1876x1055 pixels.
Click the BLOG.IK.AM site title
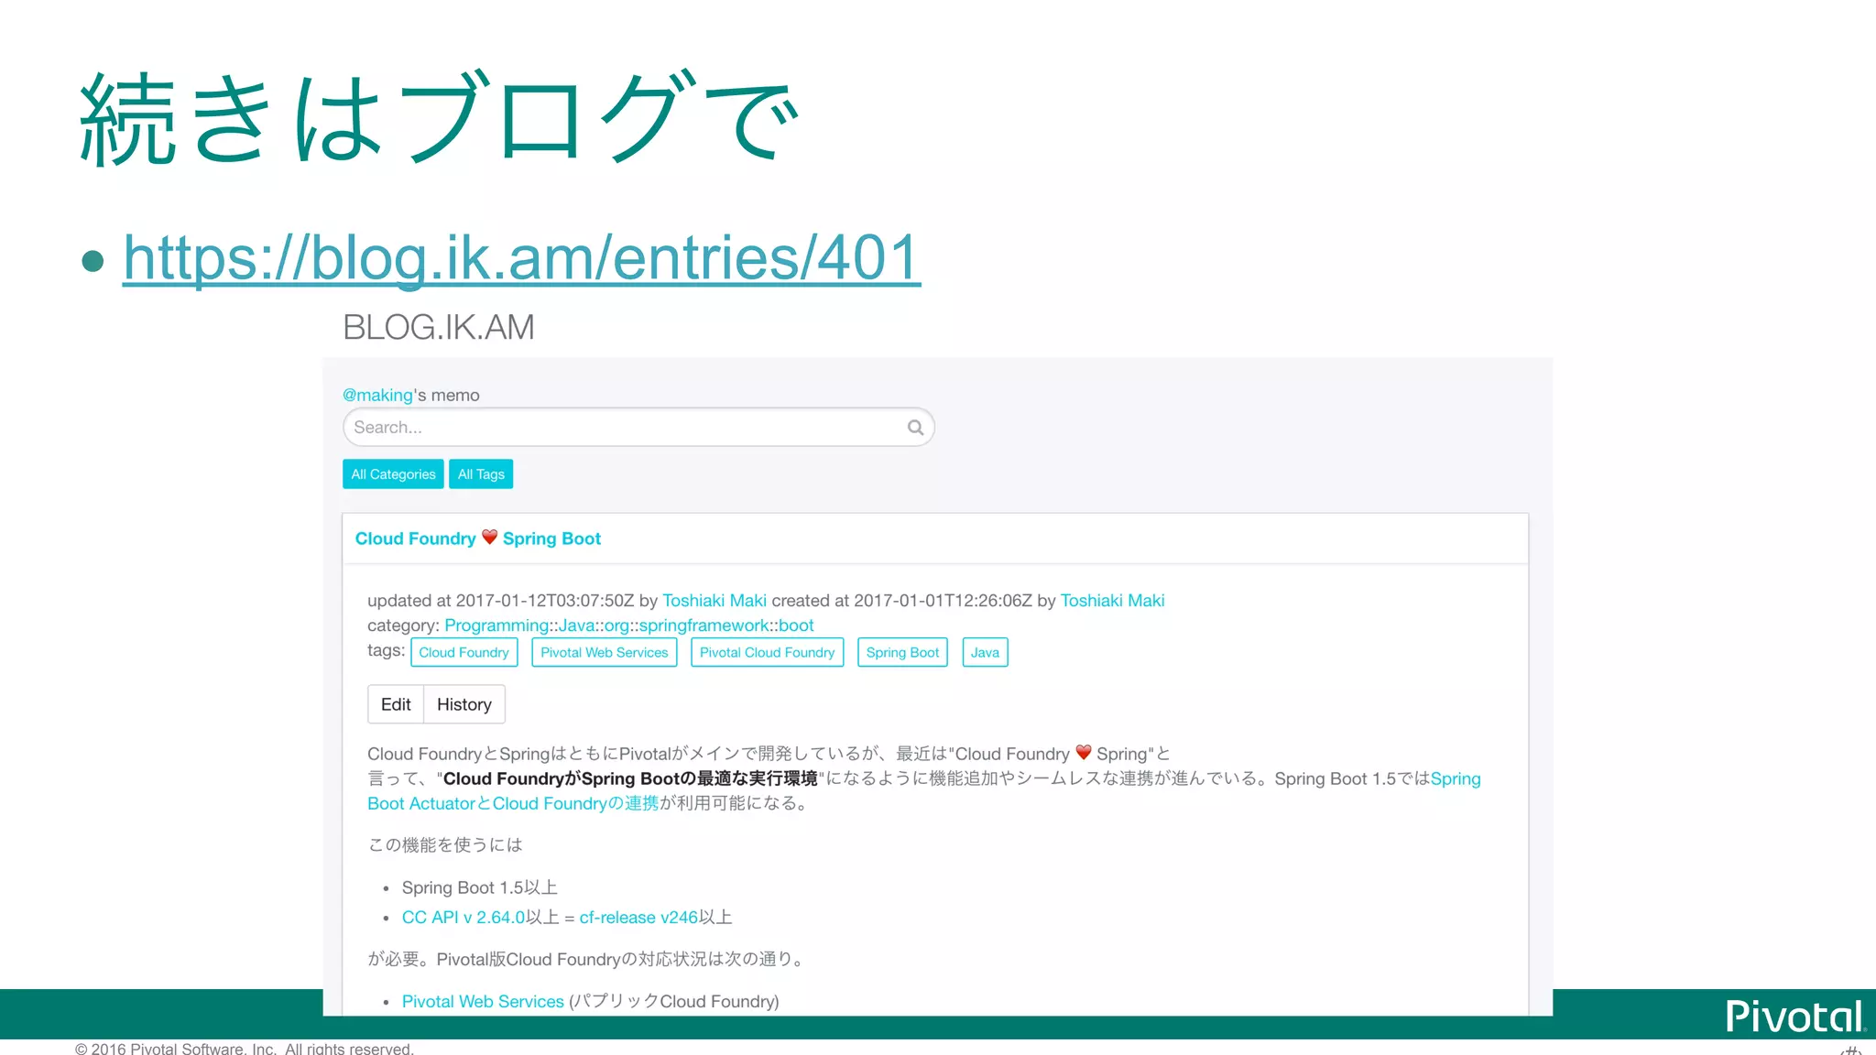pos(439,328)
